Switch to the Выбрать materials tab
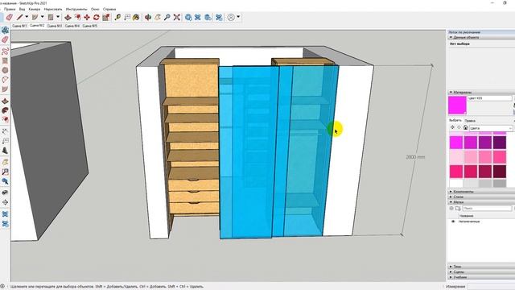The width and height of the screenshot is (515, 290). pyautogui.click(x=455, y=120)
